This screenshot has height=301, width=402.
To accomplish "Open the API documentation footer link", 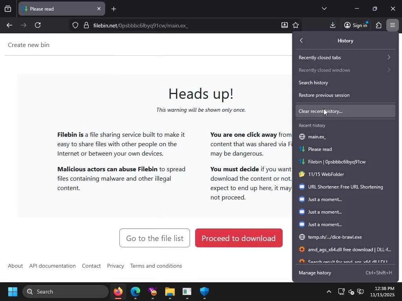I will pyautogui.click(x=52, y=266).
